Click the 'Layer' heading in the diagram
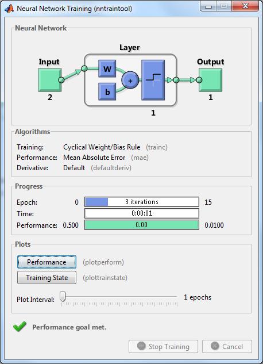The image size is (263, 364). pyautogui.click(x=130, y=48)
